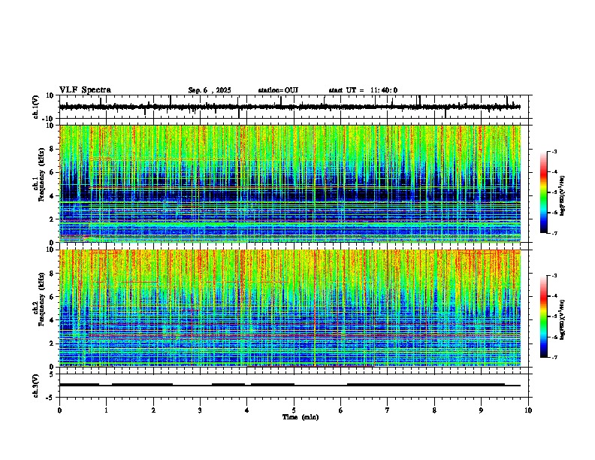This screenshot has width=595, height=460.
Task: Click the ch.1 waveform trace panel
Action: click(x=294, y=107)
